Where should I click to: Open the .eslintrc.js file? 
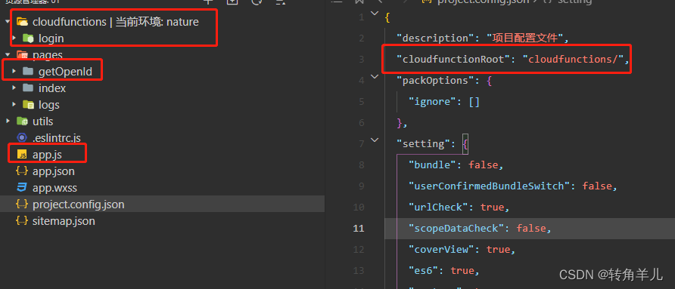point(57,138)
